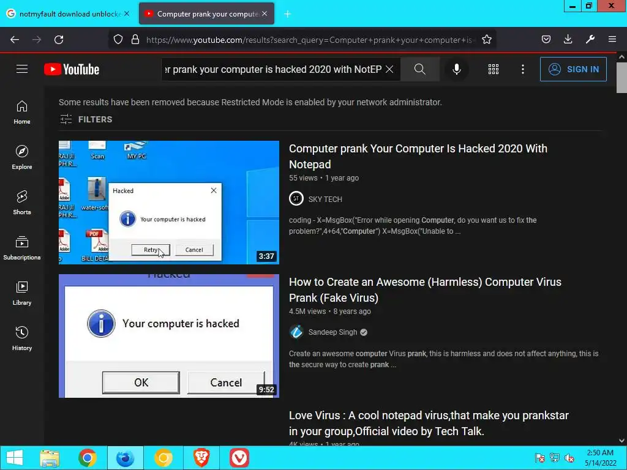Open a new browser tab
Viewport: 627px width, 470px height.
[x=288, y=14]
